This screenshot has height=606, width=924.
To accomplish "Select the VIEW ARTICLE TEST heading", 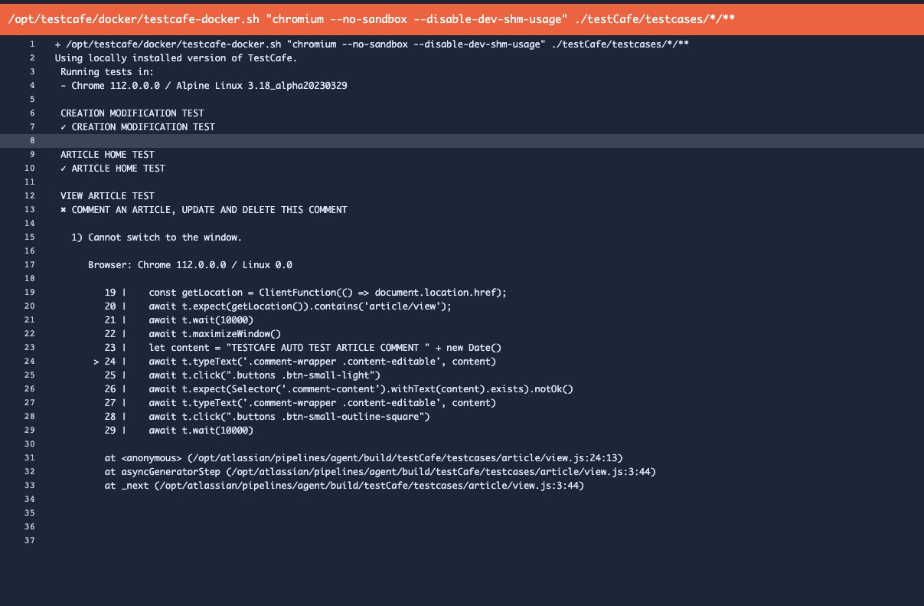I will pos(106,195).
